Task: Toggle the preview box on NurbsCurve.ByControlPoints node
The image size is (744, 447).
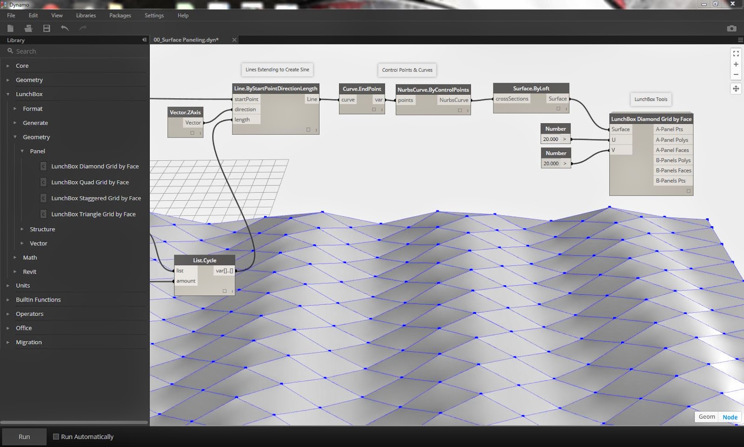Action: [x=460, y=110]
